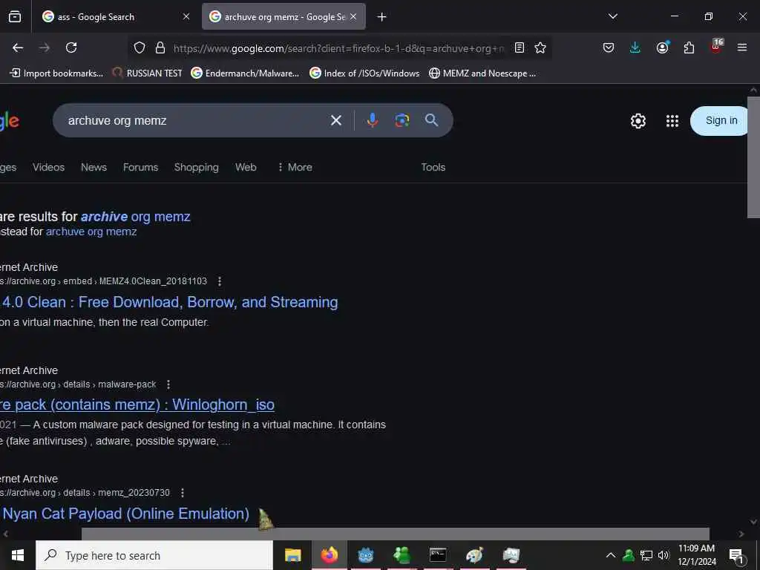Open 'pack (contains memz) : Winloghorn_iso' result
The height and width of the screenshot is (570, 760).
coord(137,404)
